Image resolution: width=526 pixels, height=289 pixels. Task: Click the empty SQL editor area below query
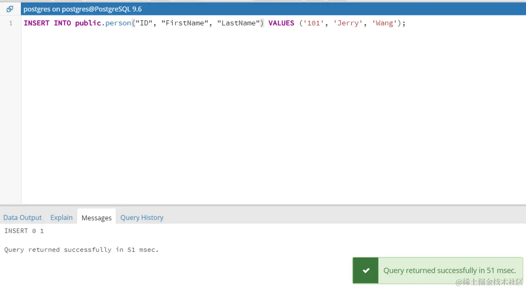tap(274, 117)
